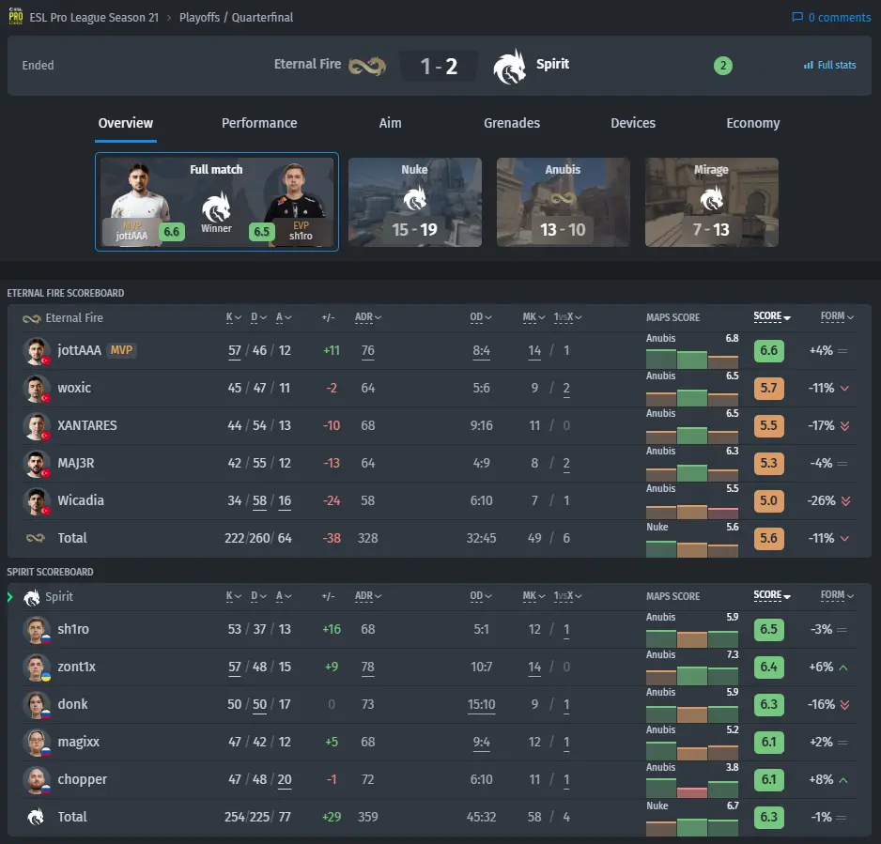
Task: Click chopper player avatar
Action: point(36,780)
